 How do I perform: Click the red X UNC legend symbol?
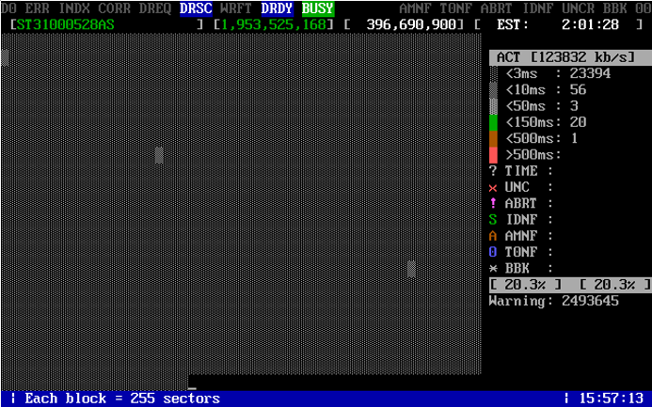click(x=493, y=188)
